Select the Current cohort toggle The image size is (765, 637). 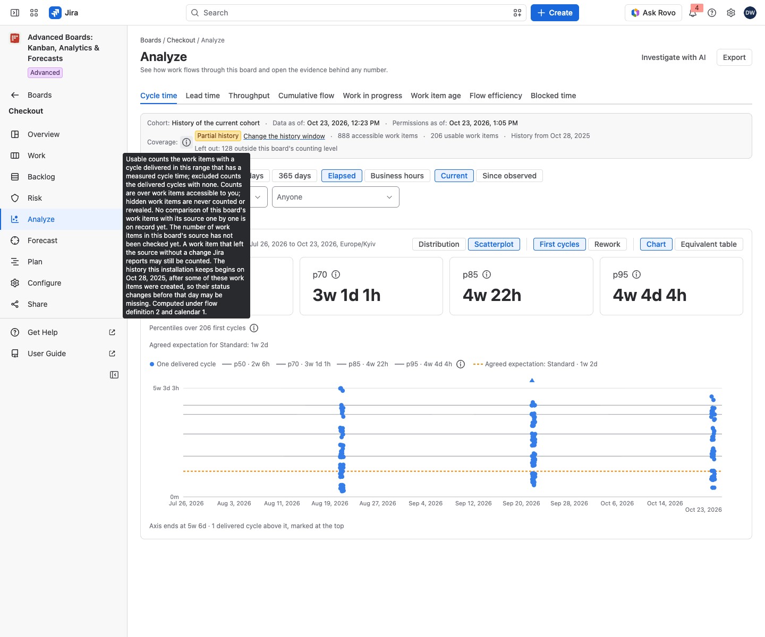tap(454, 176)
